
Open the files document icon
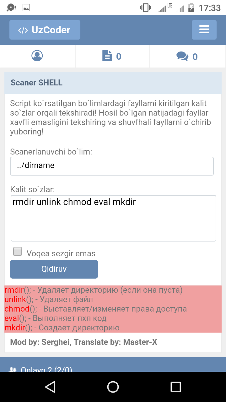107,56
